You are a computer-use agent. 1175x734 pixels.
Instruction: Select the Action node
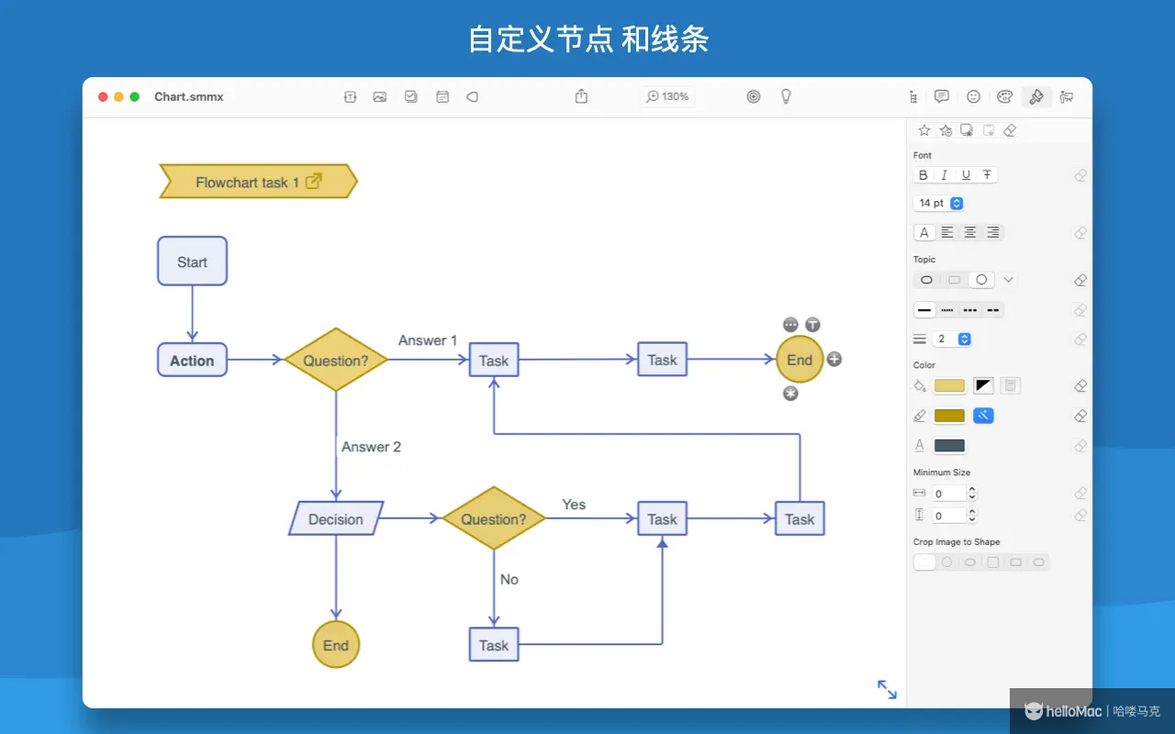click(x=192, y=360)
